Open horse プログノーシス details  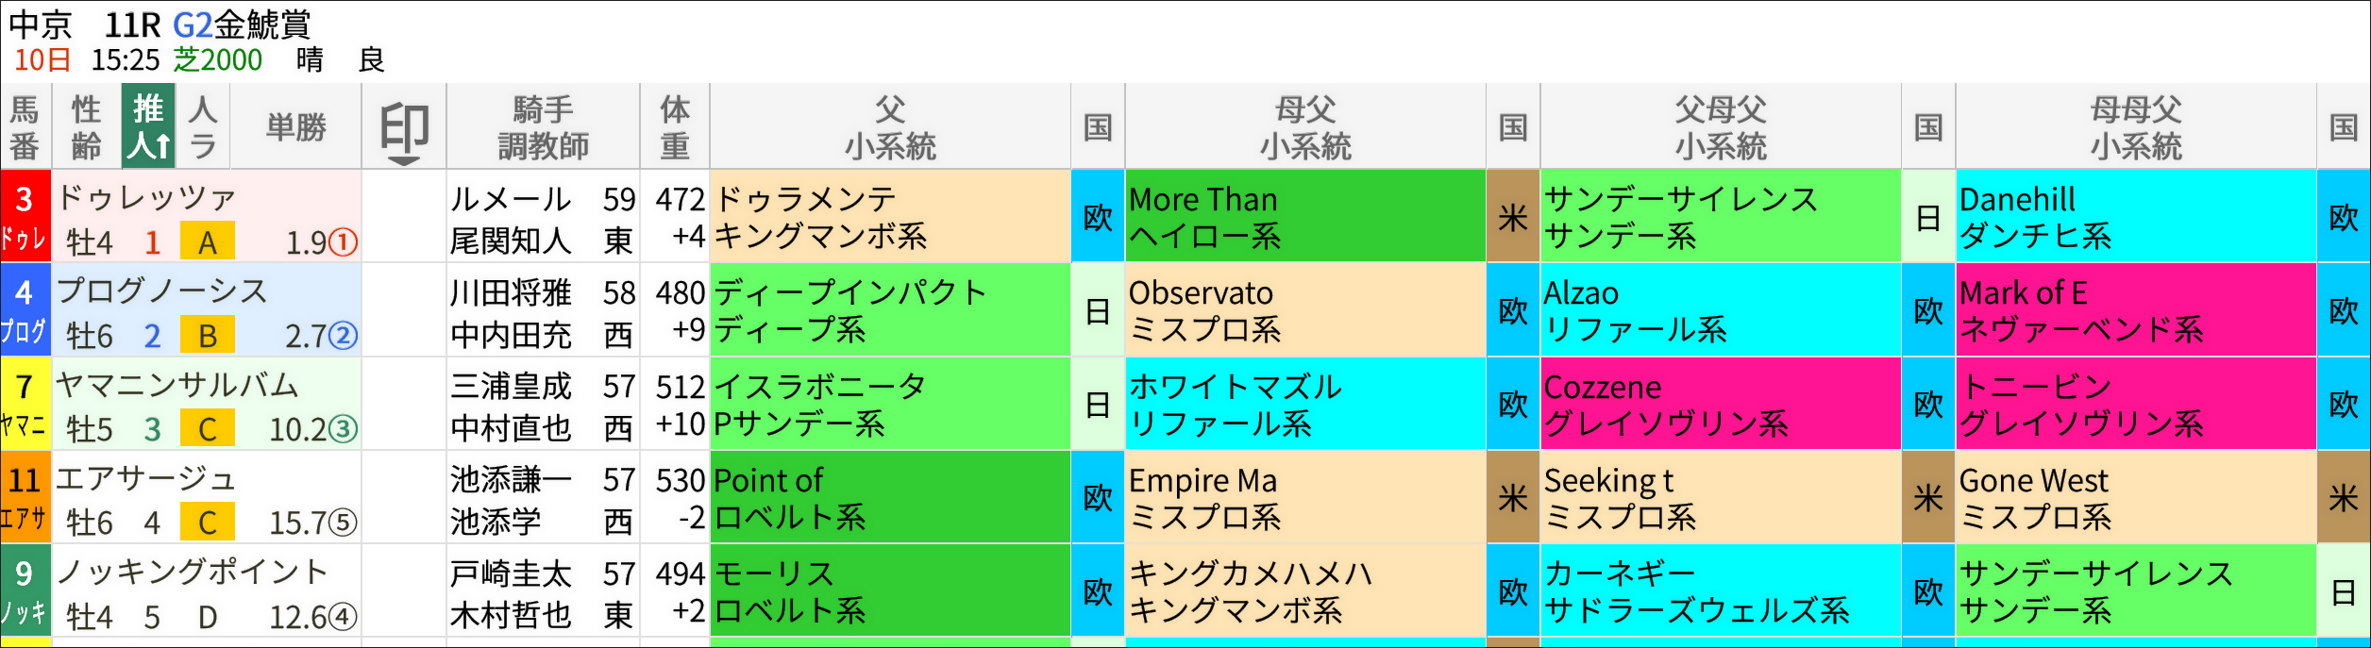point(162,291)
